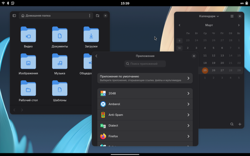Go to previous month in calendar
This screenshot has height=156, width=250.
(180, 25)
